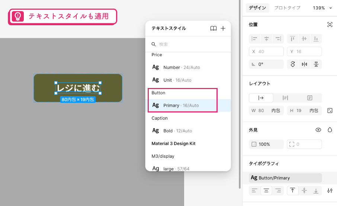Viewport: 337px width, 206px height.
Task: Create new text style with plus icon
Action: click(x=223, y=28)
